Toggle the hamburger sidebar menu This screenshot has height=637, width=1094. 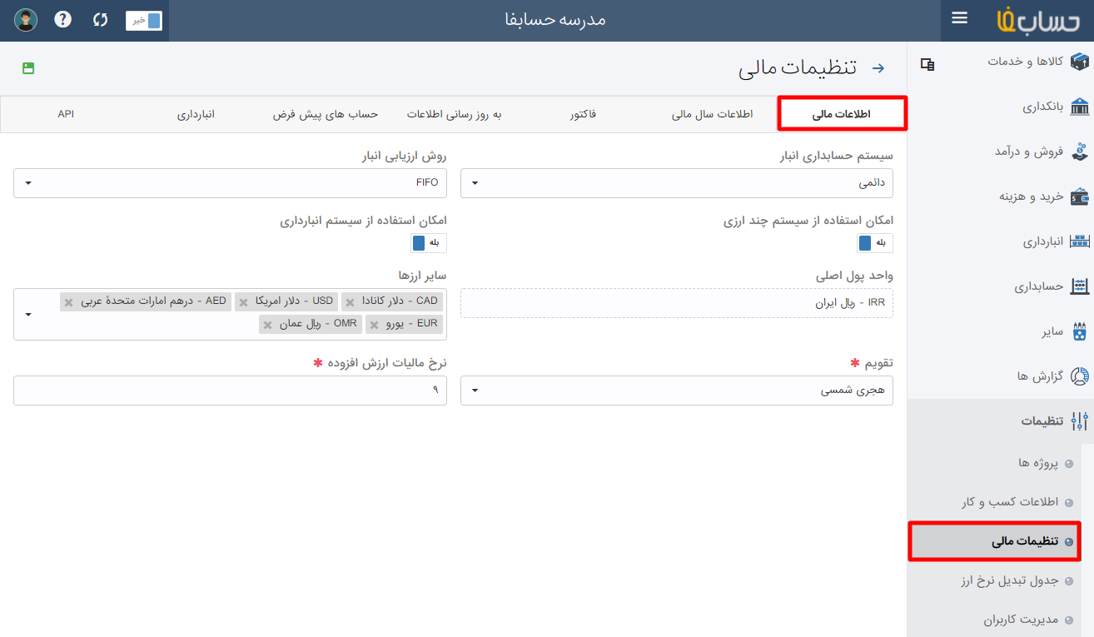click(959, 18)
